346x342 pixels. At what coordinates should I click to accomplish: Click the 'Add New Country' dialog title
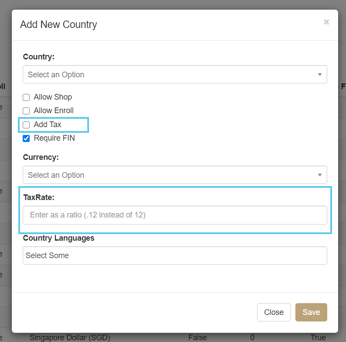point(58,24)
